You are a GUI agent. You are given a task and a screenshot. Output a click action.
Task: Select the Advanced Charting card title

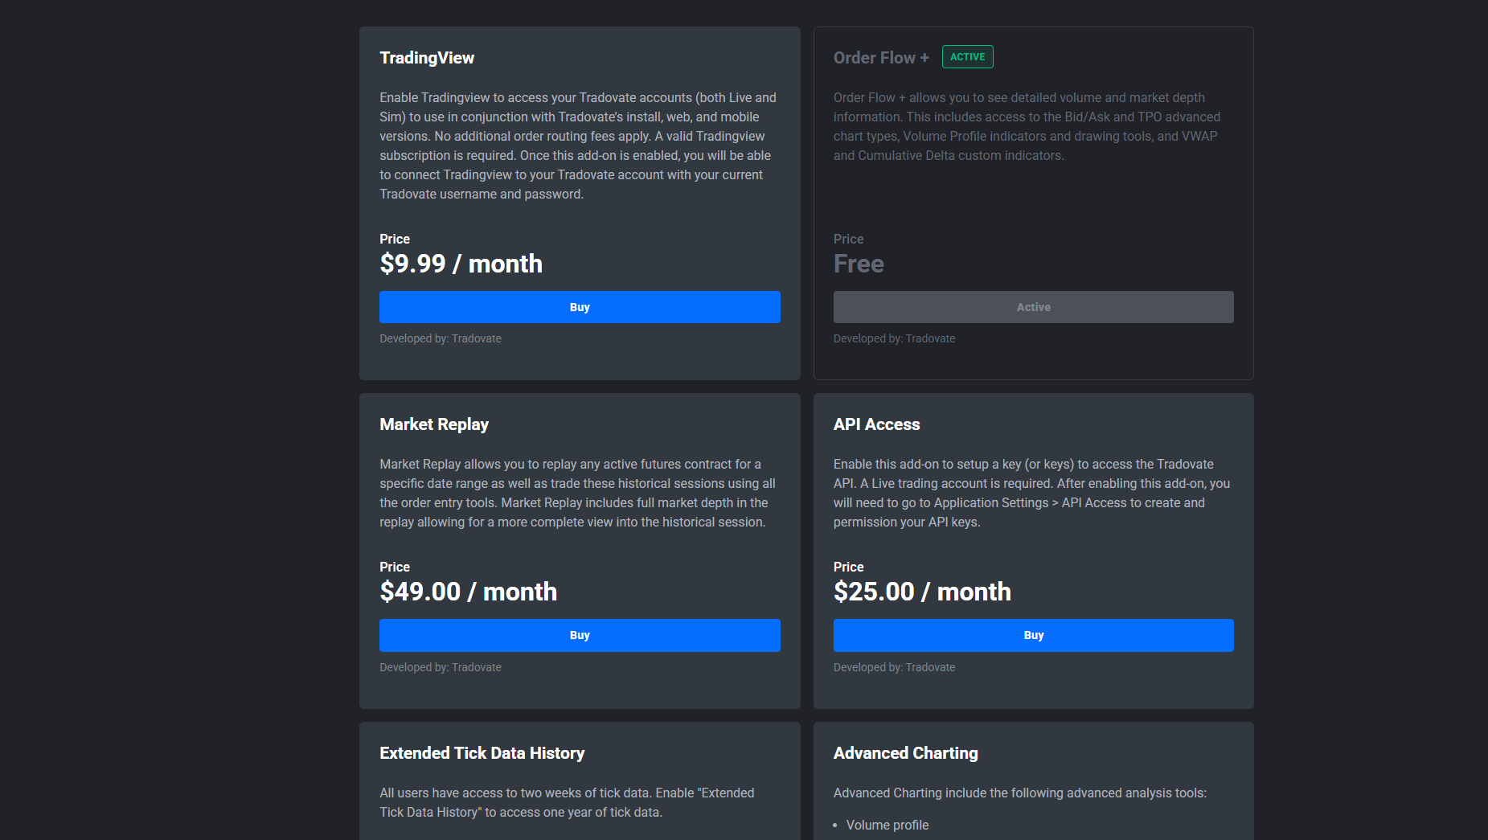(x=905, y=753)
